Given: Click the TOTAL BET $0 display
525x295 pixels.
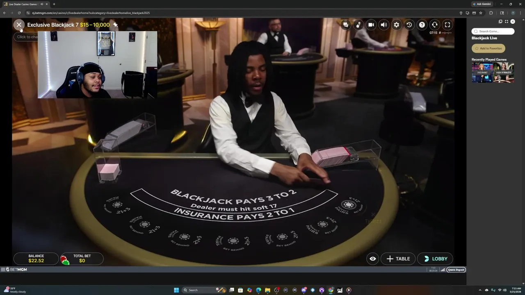Looking at the screenshot, I should (82, 259).
